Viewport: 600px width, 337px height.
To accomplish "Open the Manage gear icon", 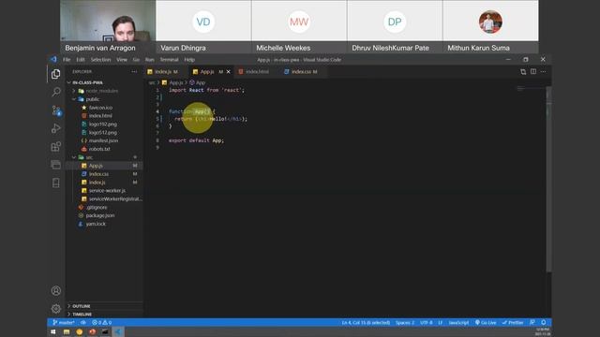I will click(x=56, y=308).
